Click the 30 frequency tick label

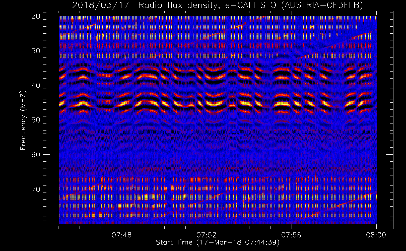click(x=36, y=51)
